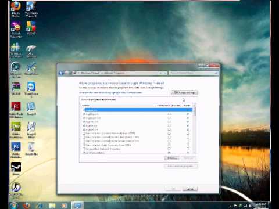Toggle the Core Networking name checkbox
The width and height of the screenshot is (279, 209).
coord(84,153)
